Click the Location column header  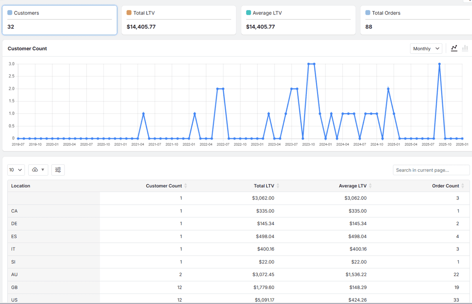coord(21,186)
